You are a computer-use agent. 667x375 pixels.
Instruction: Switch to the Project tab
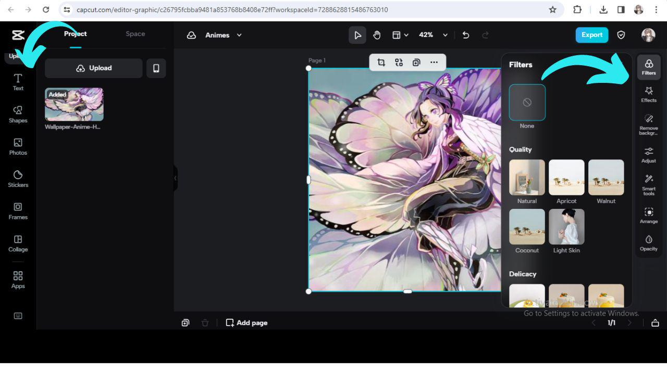coord(76,34)
